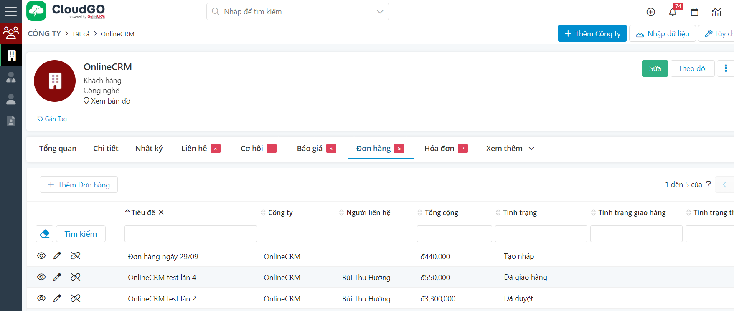The image size is (734, 311).
Task: Click amount '₫440,000' cell
Action: point(435,257)
